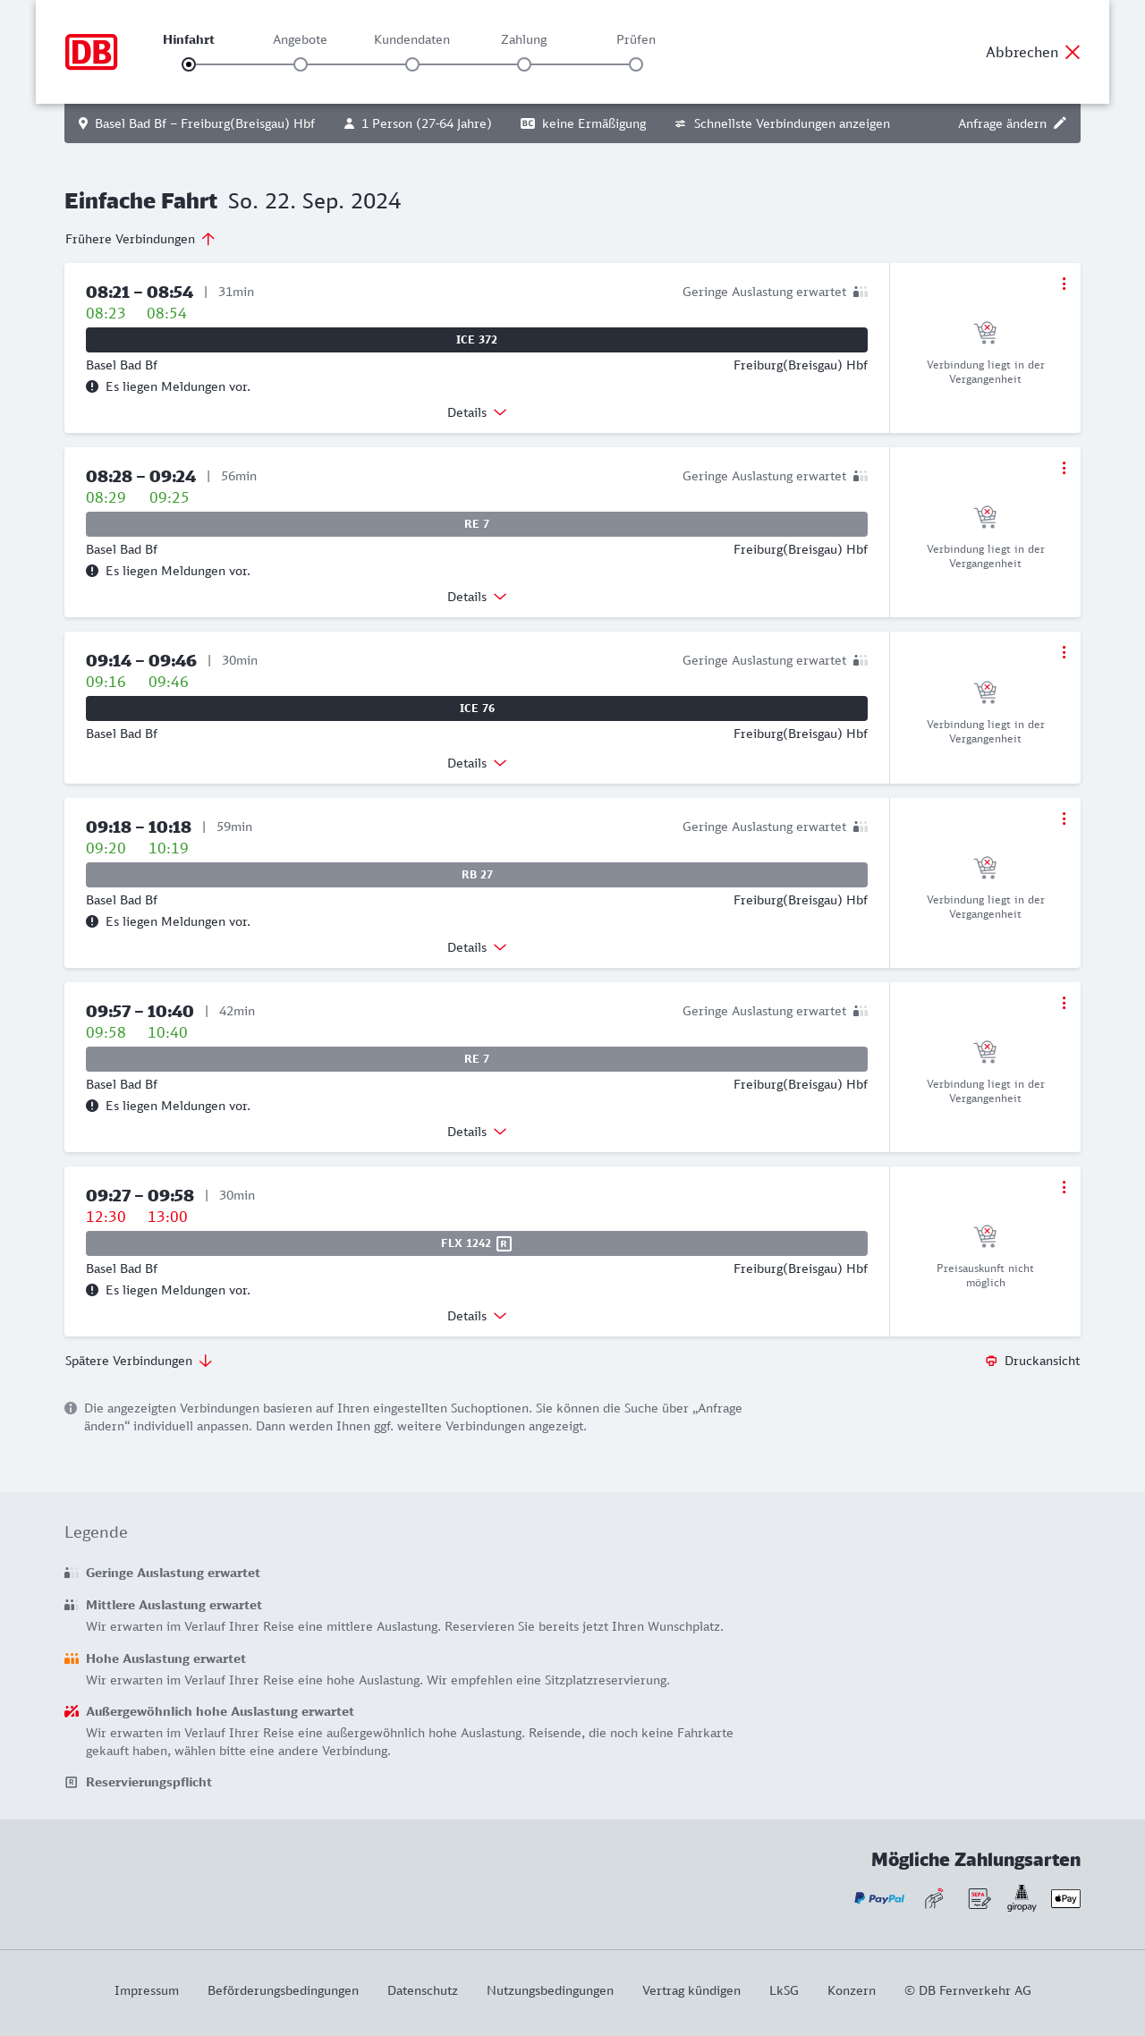Image resolution: width=1145 pixels, height=2036 pixels.
Task: Expand Details for the FLX 1242 connection
Action: tap(477, 1316)
